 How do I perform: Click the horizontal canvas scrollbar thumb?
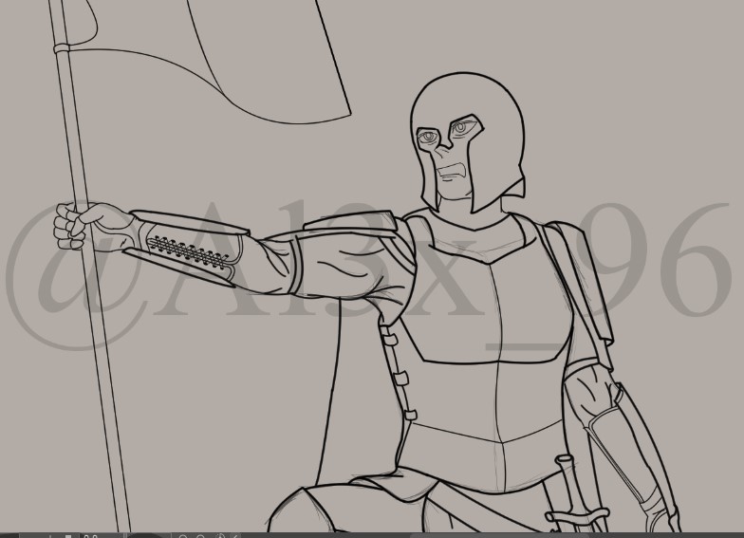coord(499,535)
